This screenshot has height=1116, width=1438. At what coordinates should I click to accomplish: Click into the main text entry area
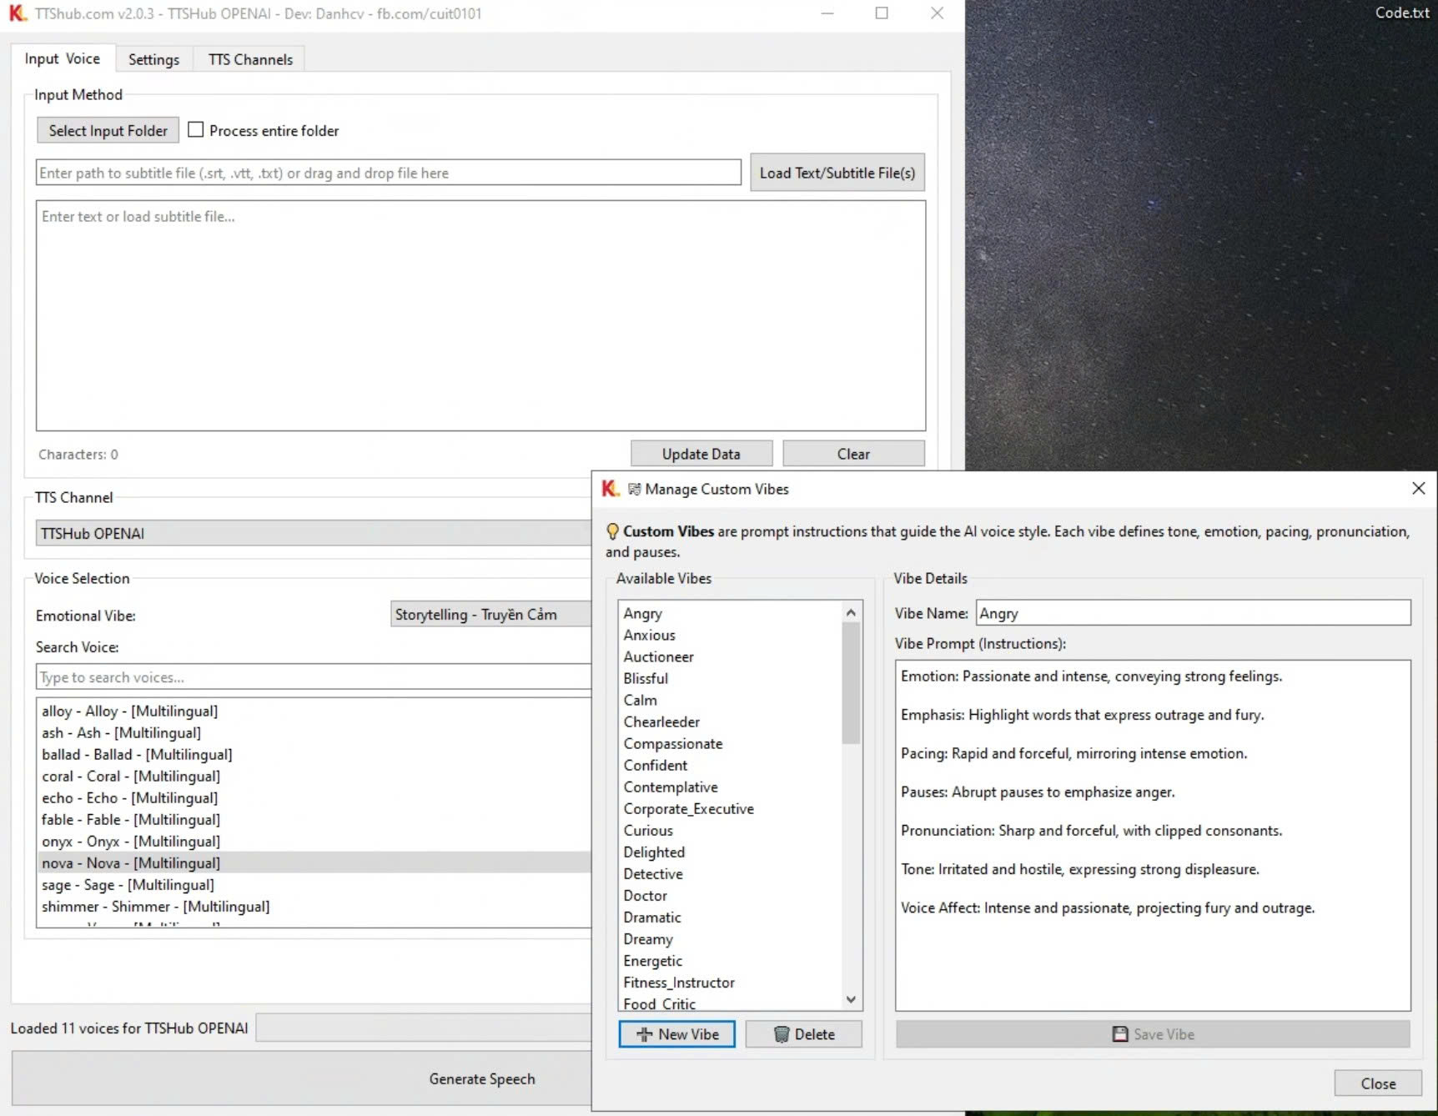tap(480, 315)
